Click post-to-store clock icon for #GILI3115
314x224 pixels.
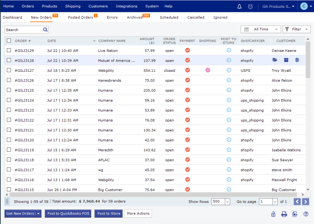pos(229,189)
